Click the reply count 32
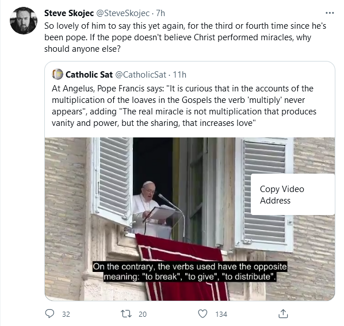The height and width of the screenshot is (326, 344). point(66,314)
